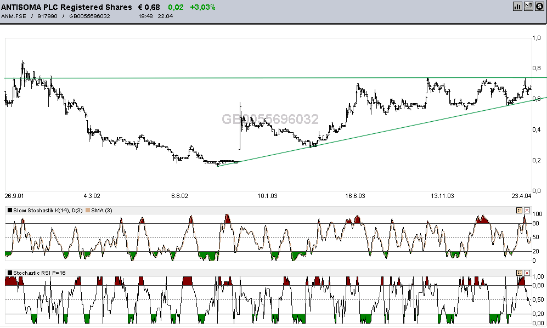This screenshot has width=547, height=328.
Task: Click the 6.8.02 date axis label
Action: (x=179, y=196)
